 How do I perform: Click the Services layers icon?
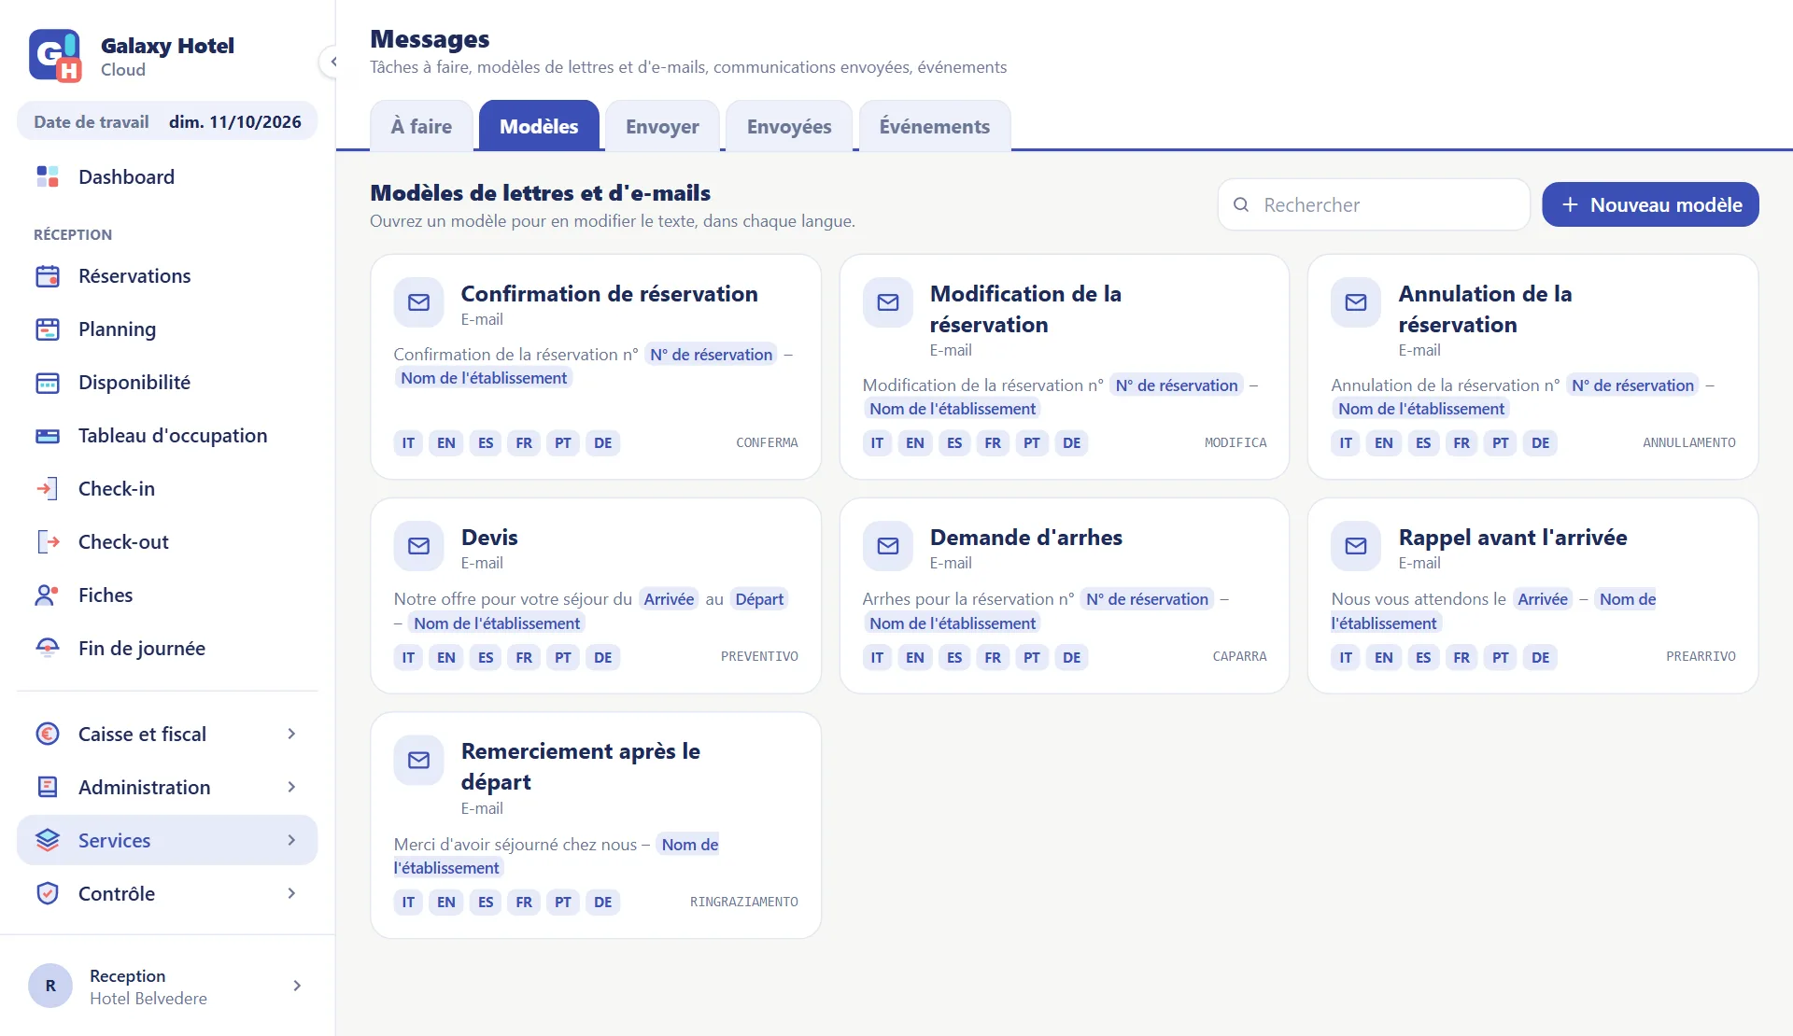[x=48, y=841]
